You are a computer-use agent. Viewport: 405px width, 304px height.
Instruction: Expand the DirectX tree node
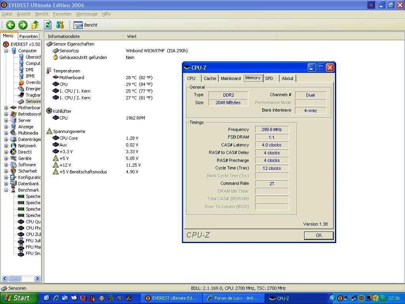coord(6,152)
